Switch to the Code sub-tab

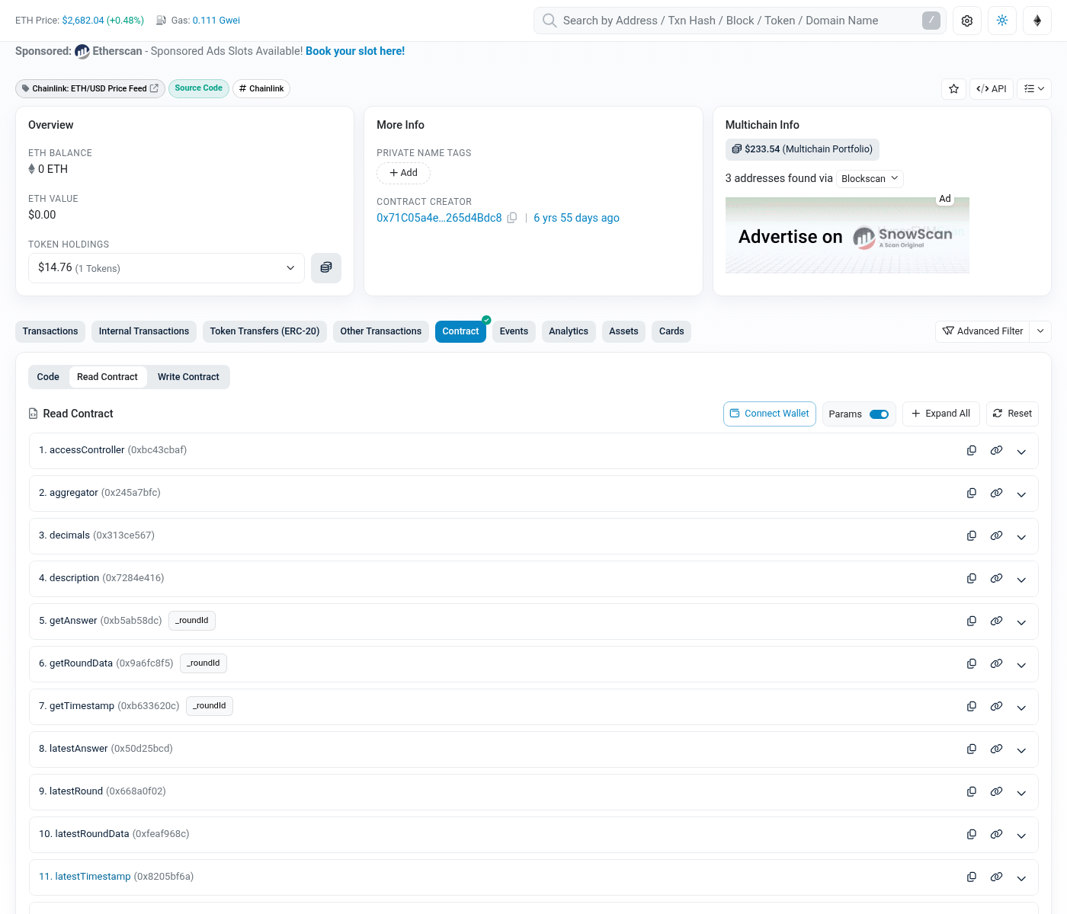(48, 377)
